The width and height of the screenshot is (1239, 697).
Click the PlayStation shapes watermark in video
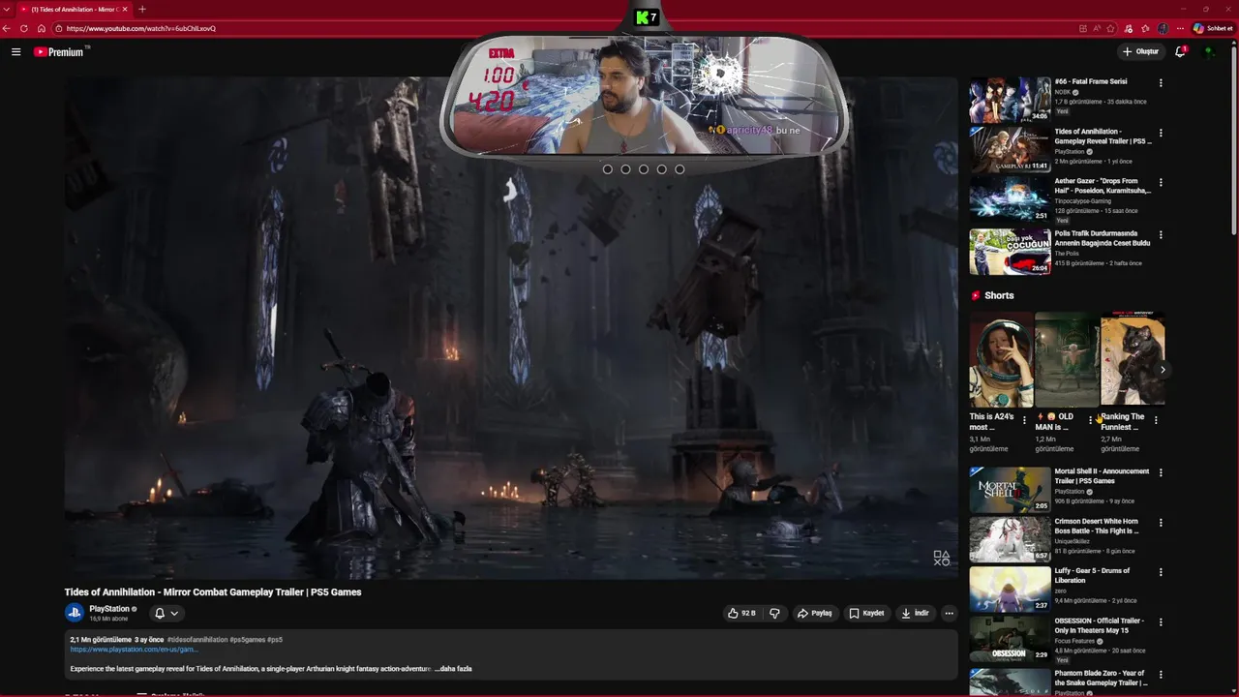click(941, 559)
